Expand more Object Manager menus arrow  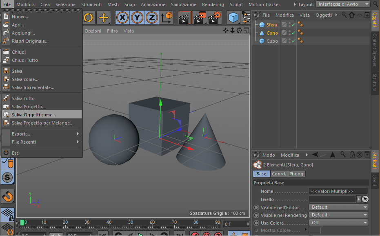(336, 15)
